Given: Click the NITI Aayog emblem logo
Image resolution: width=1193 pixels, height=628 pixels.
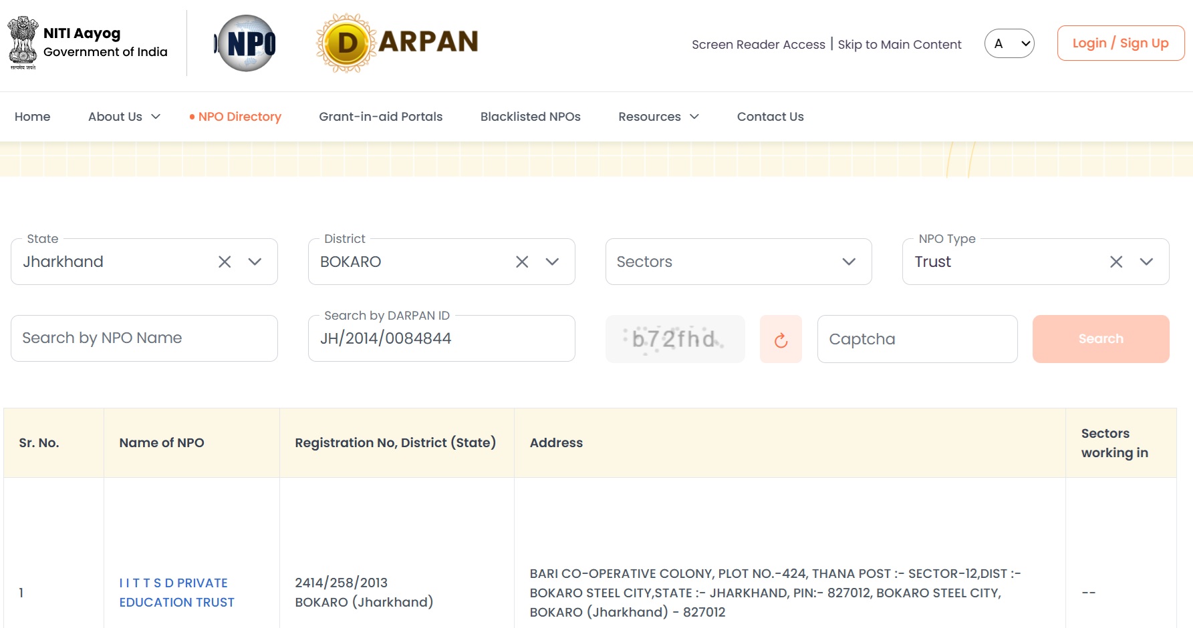Looking at the screenshot, I should [23, 43].
